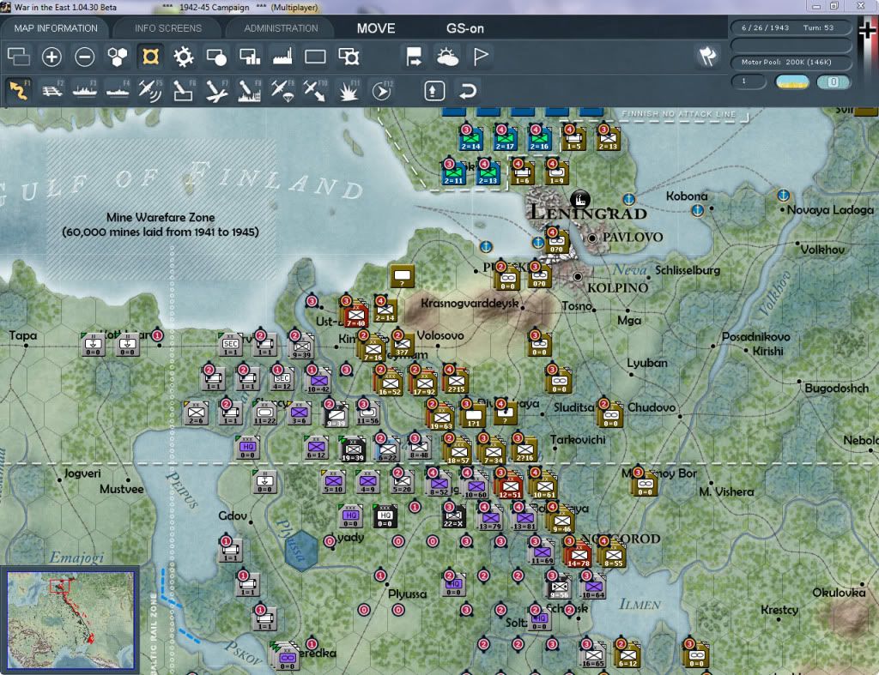Click the boxed up-arrow button

tap(434, 90)
